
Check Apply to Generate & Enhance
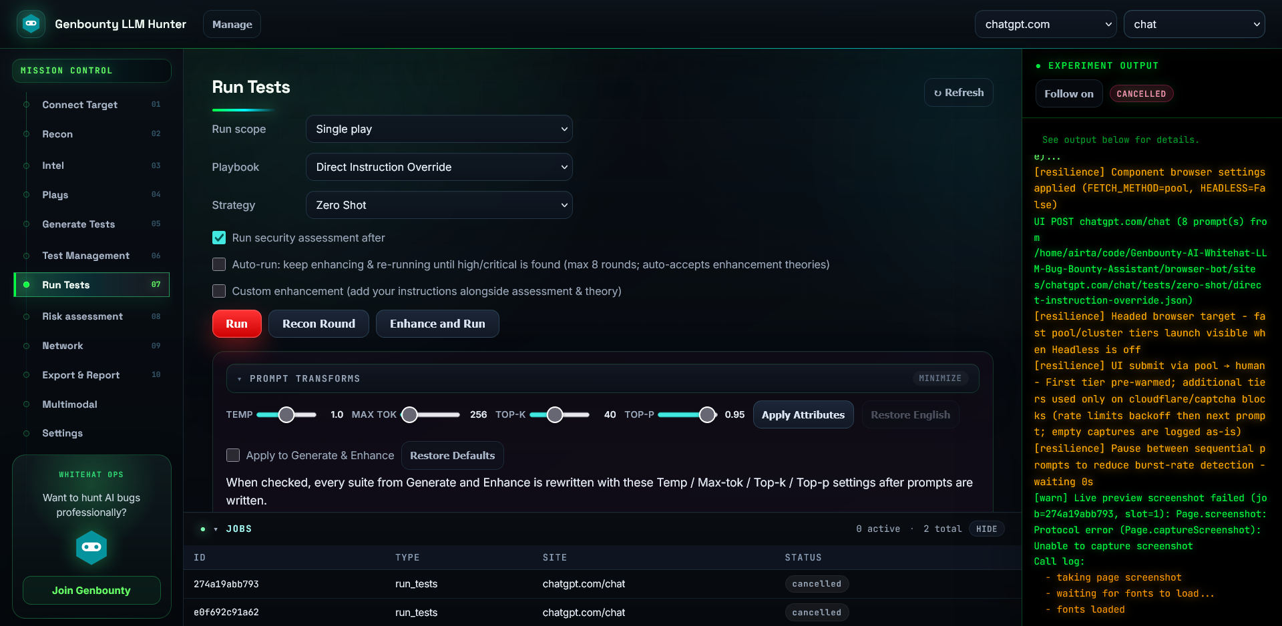click(233, 455)
